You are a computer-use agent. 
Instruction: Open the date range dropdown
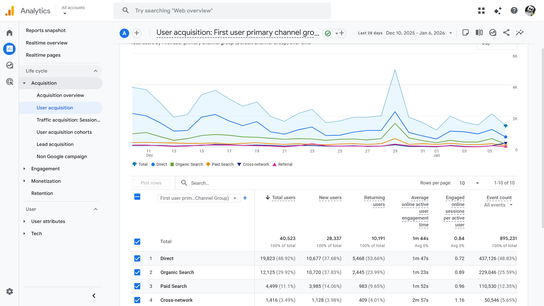coord(450,33)
